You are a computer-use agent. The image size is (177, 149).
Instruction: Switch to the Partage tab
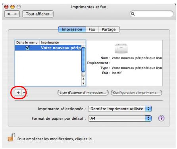pos(109,29)
